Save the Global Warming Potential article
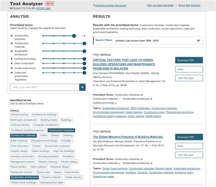 pyautogui.click(x=189, y=146)
